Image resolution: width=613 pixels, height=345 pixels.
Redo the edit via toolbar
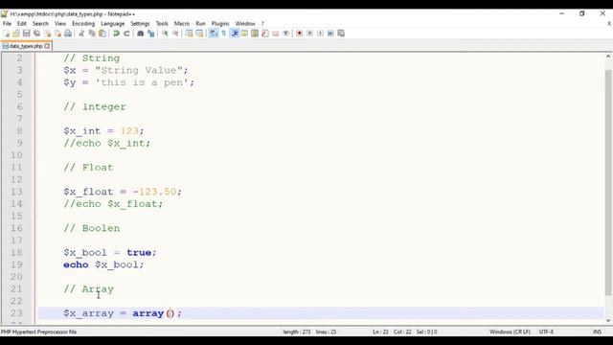126,34
